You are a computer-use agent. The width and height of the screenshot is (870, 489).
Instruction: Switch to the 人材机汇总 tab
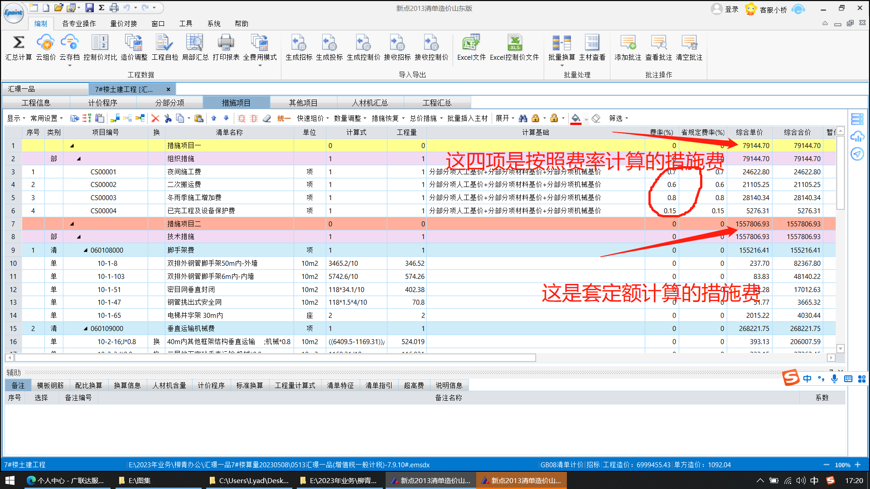[x=370, y=103]
